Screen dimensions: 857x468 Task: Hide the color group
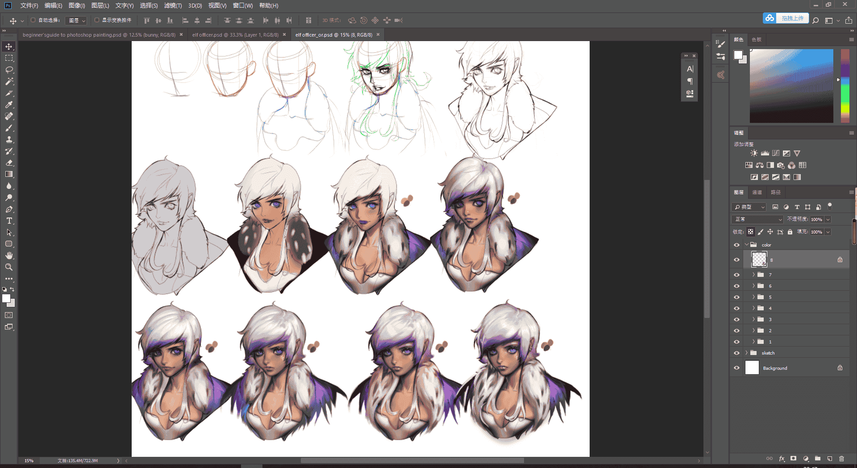coord(736,245)
